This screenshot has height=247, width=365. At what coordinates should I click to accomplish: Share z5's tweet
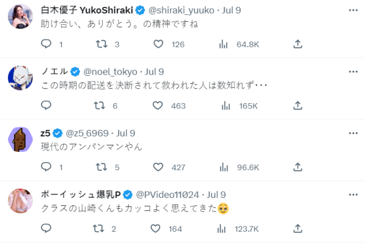(297, 167)
